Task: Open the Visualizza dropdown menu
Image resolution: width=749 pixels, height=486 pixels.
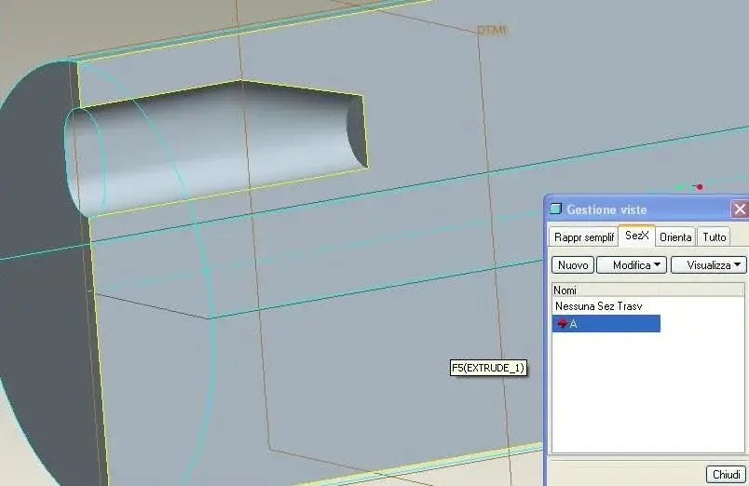Action: pos(708,265)
